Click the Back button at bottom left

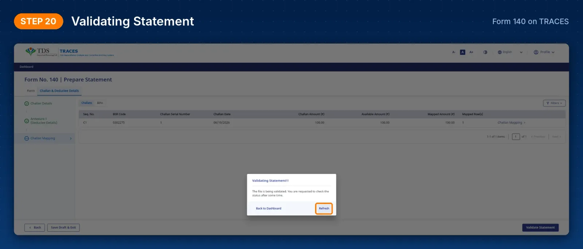(x=35, y=228)
